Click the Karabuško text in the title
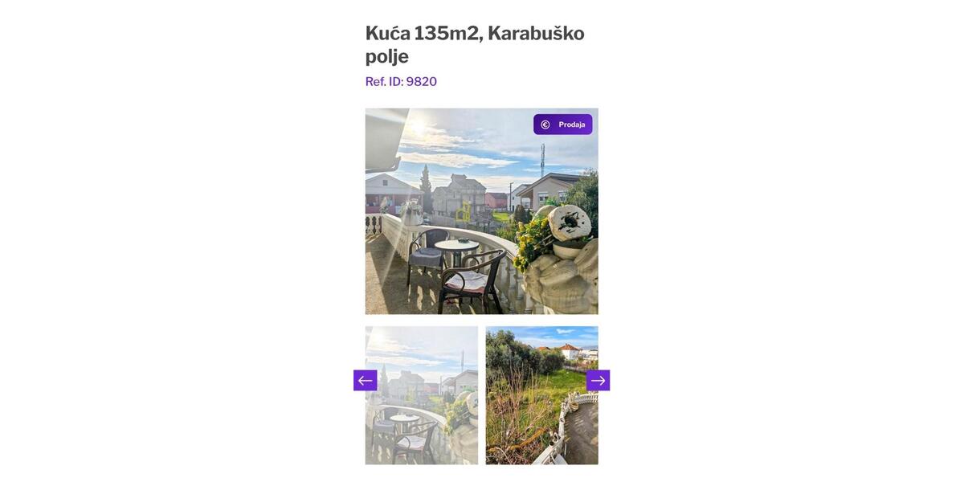The height and width of the screenshot is (482, 964). pyautogui.click(x=536, y=33)
